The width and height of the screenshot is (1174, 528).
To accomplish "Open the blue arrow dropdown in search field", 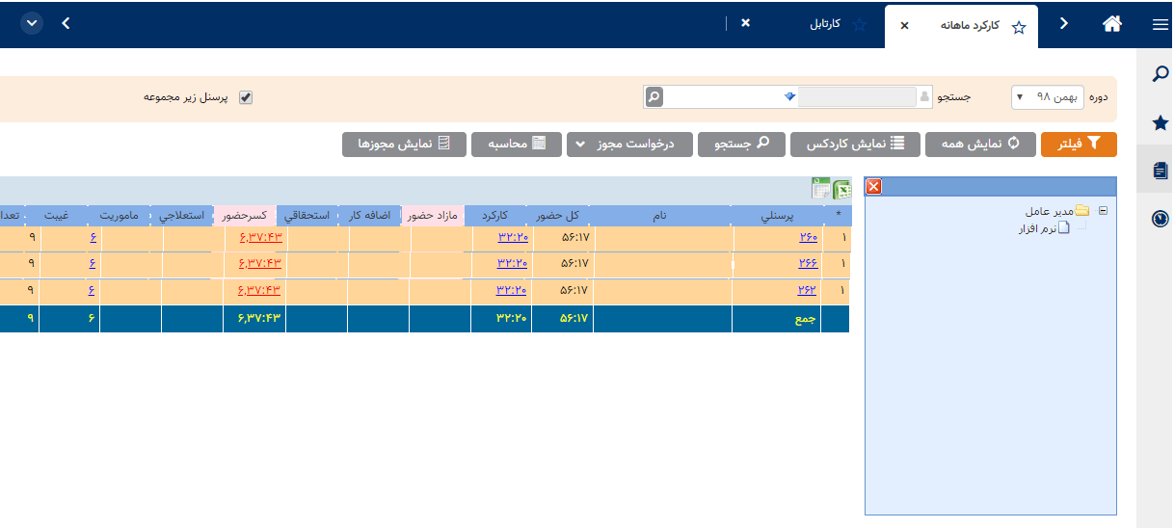I will [790, 96].
